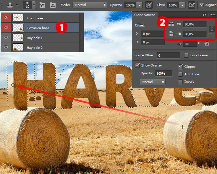Viewport: 217px width, 174px height.
Task: Reset the clone source transform icon
Action: click(x=207, y=44)
